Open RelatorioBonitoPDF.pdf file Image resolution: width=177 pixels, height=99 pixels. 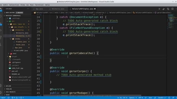click(x=21, y=77)
